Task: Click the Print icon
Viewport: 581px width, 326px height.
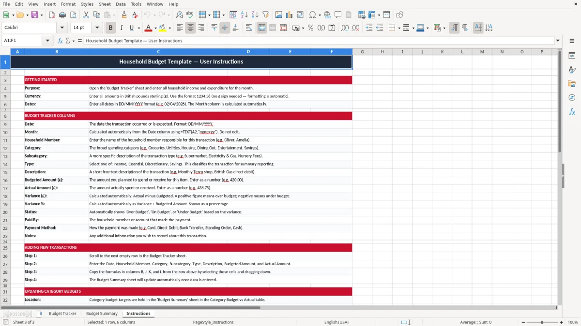Action: click(62, 15)
